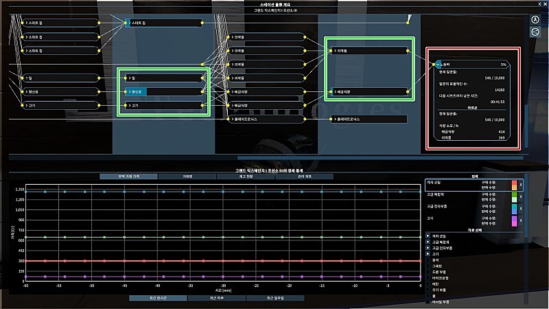Screen dimensions: 549x309
Task: Click workforce value 546 / 10,000 under 현재 일꾼들
Action: 494,78
